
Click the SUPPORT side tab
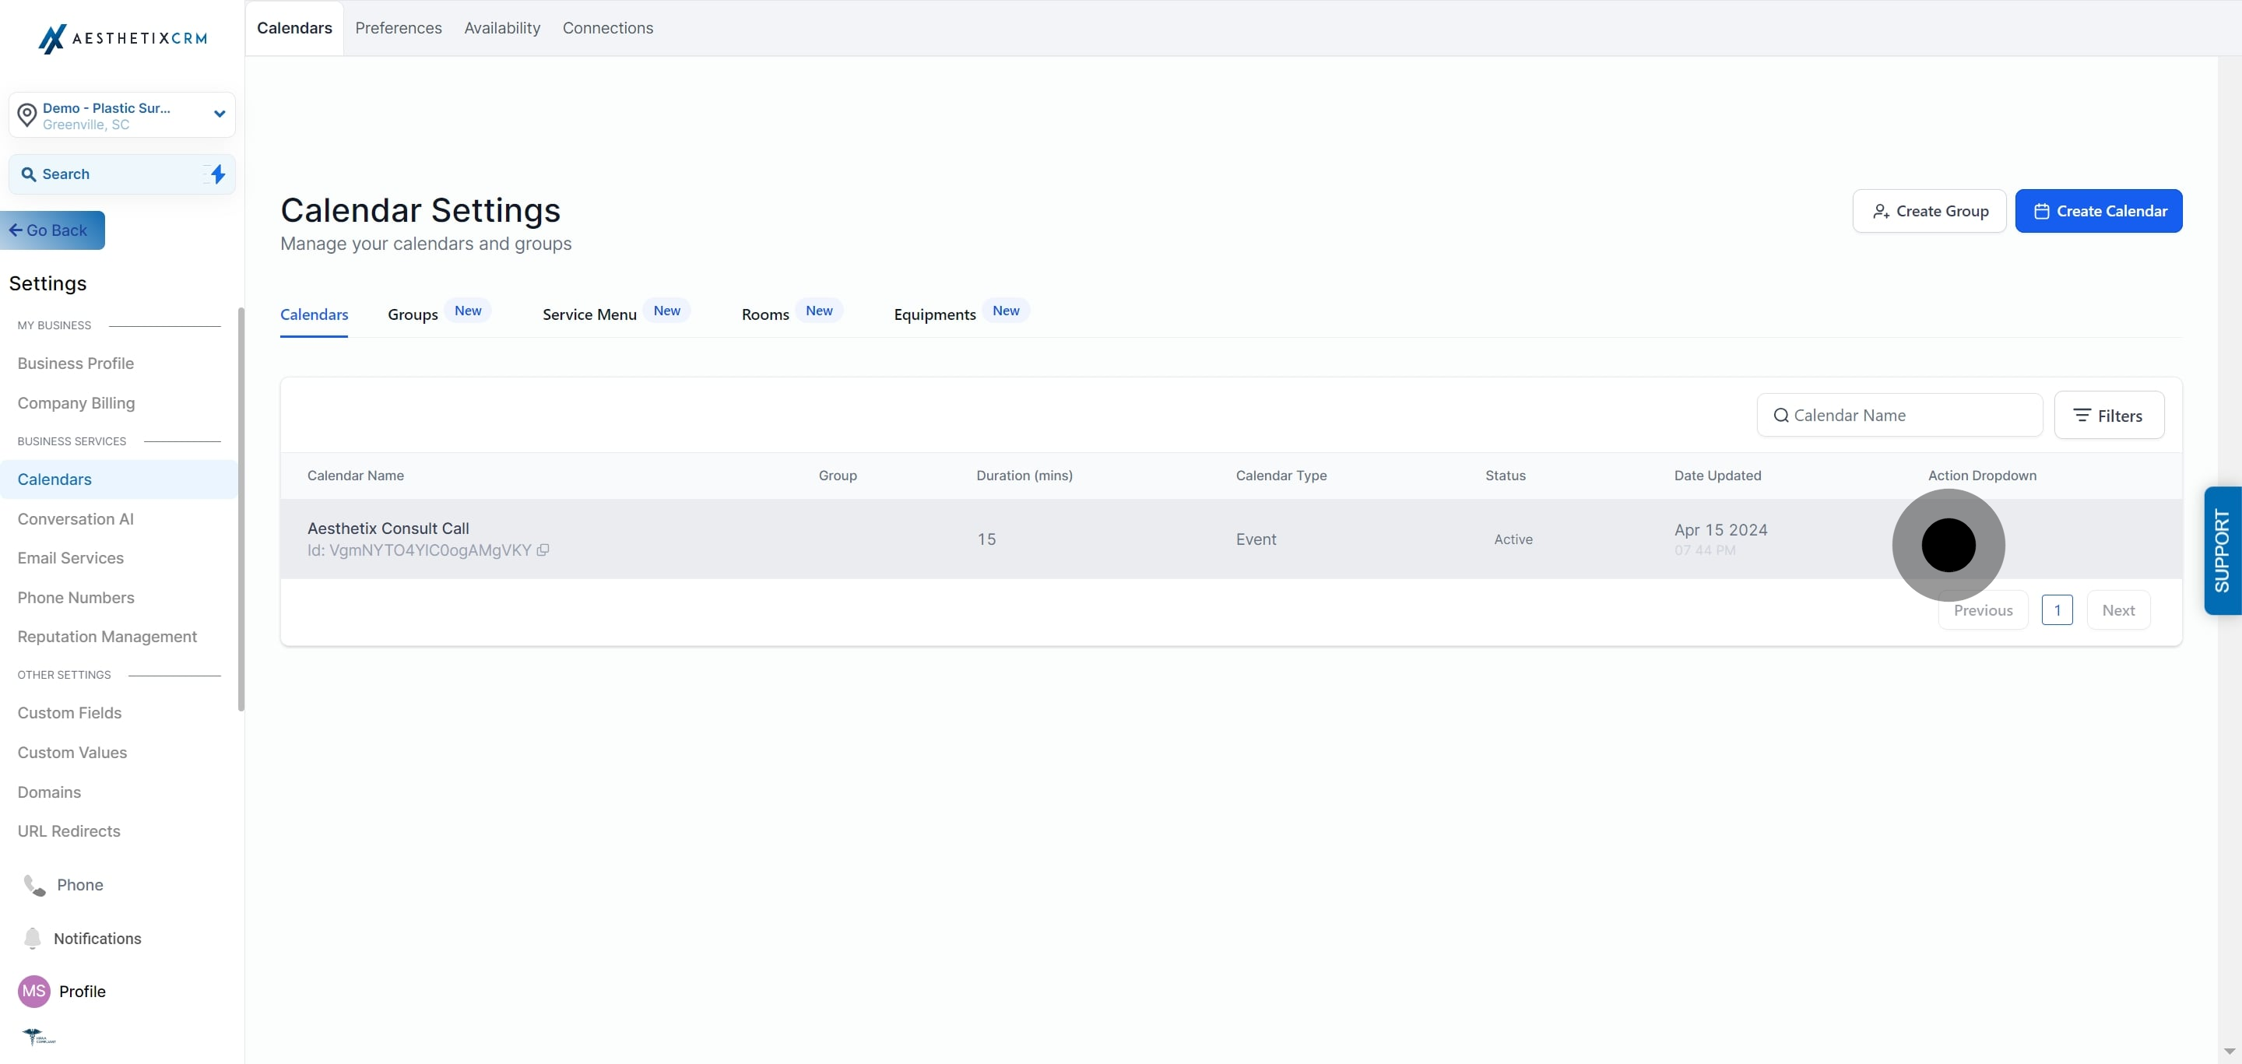2222,551
